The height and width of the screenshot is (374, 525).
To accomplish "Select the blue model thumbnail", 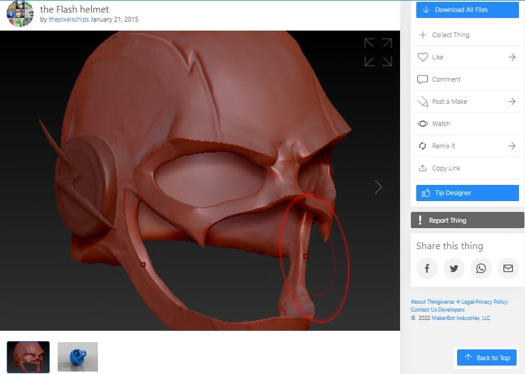I will tap(77, 357).
